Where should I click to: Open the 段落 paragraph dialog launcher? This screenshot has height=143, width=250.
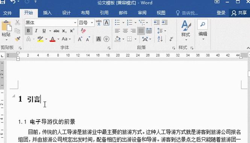tap(174, 48)
